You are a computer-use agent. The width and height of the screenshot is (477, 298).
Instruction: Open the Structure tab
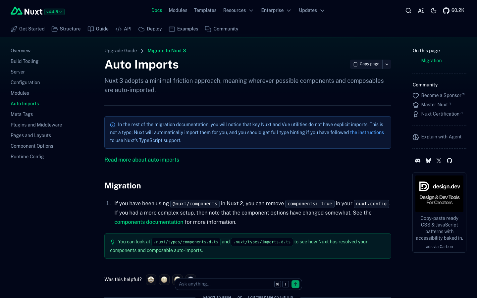(66, 29)
